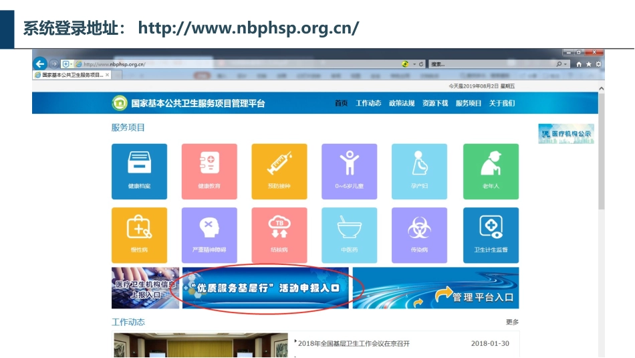Open the 中医药 bowl tile
635x358 pixels.
349,235
